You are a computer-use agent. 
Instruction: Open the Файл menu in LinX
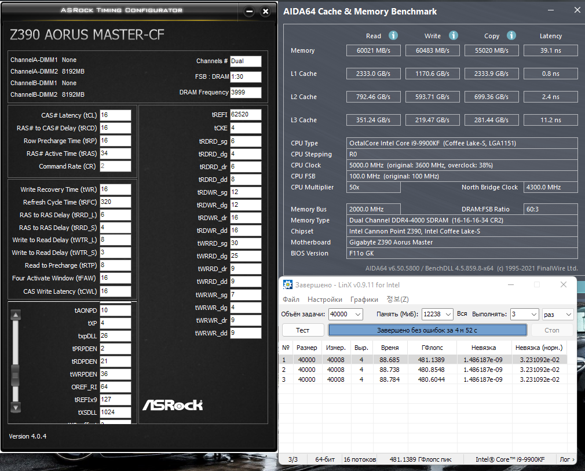(x=291, y=300)
